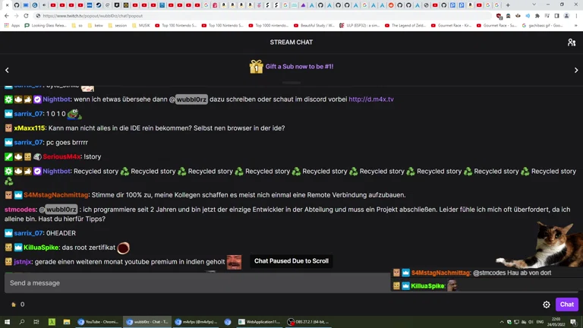
Task: Click Gift a Sub now banner text
Action: 299,67
